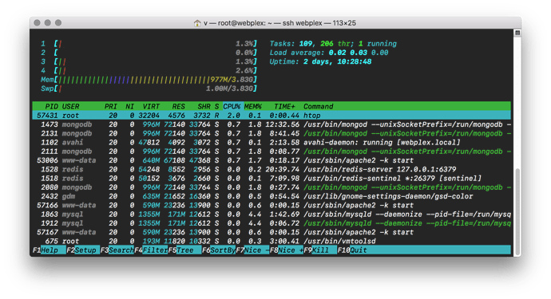Click the scrollbar top corner icon
The width and height of the screenshot is (551, 299).
[x=517, y=33]
